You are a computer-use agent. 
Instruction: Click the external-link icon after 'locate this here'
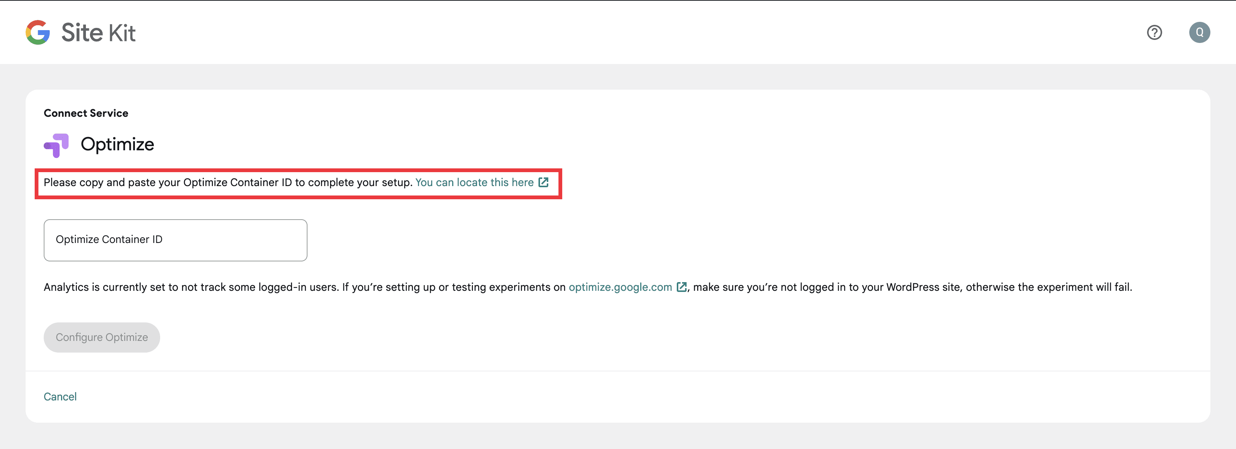544,183
